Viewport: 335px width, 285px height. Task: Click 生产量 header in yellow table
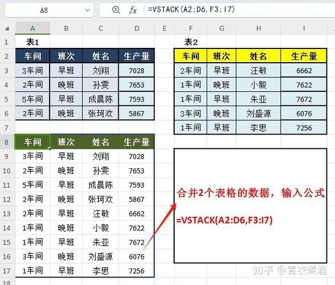tap(304, 56)
